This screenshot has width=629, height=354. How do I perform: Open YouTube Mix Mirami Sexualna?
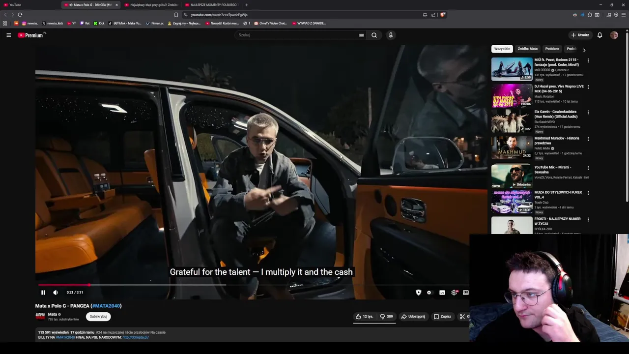point(512,176)
